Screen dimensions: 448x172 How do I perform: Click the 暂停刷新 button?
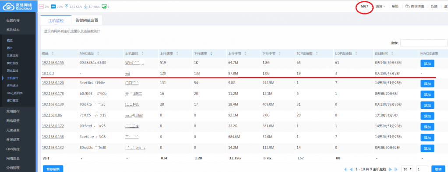(x=53, y=169)
